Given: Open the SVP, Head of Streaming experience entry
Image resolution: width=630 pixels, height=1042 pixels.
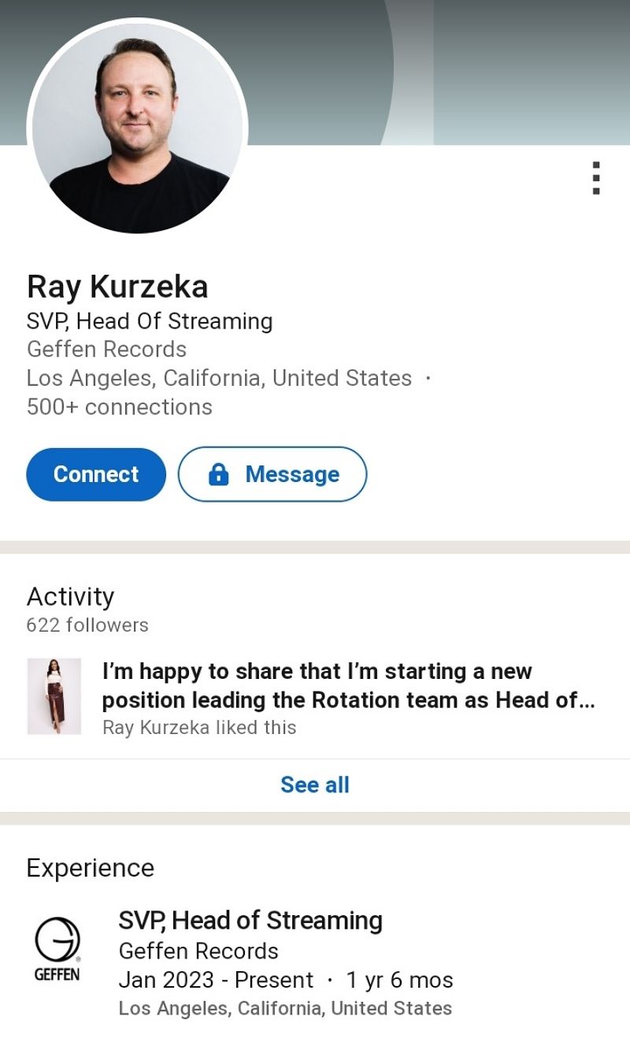Looking at the screenshot, I should (250, 920).
